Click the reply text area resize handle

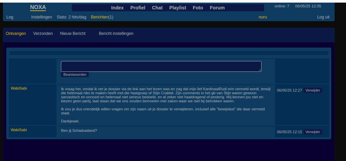point(260,70)
